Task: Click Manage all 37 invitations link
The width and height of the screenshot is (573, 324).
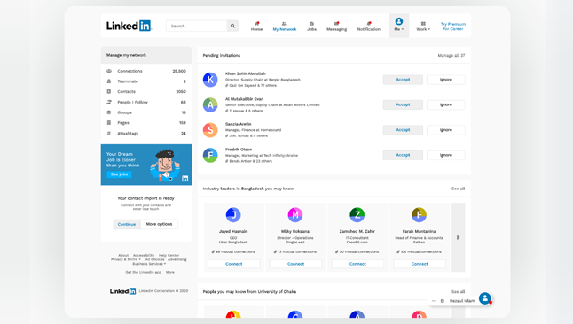Action: (451, 56)
